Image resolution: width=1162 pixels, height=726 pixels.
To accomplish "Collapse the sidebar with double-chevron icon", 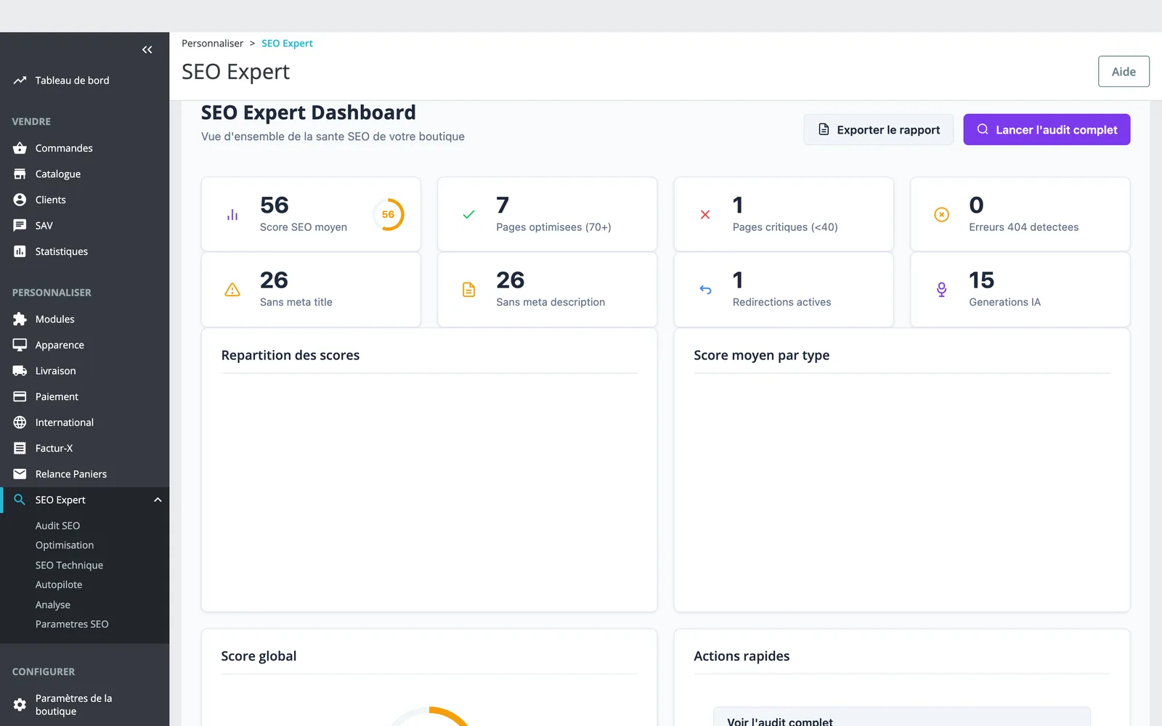I will [x=147, y=49].
